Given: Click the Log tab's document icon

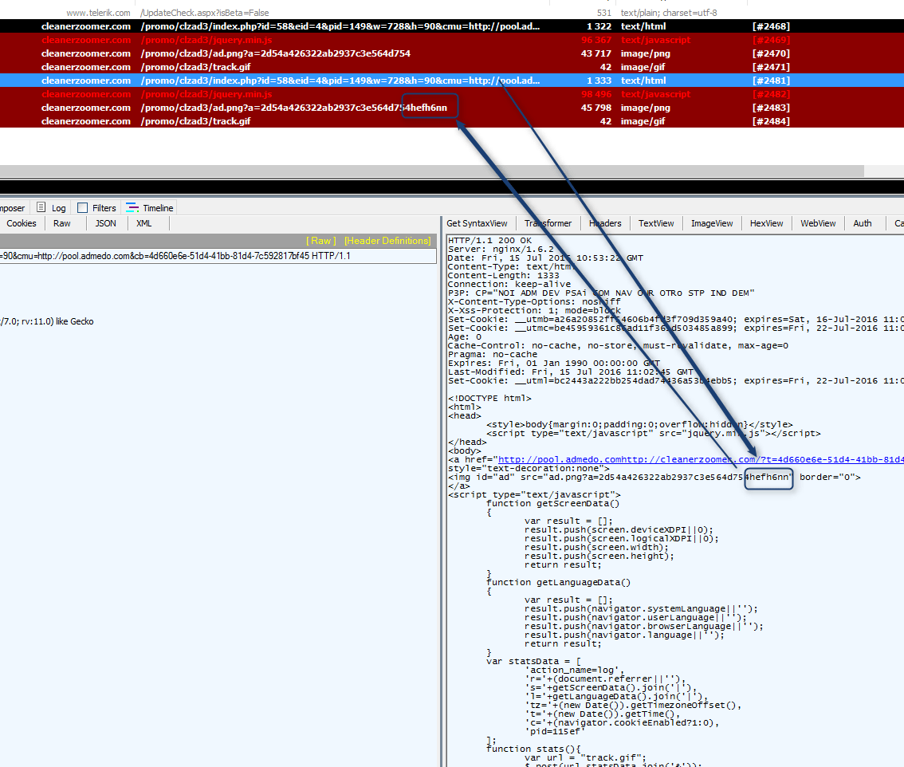Looking at the screenshot, I should [41, 207].
